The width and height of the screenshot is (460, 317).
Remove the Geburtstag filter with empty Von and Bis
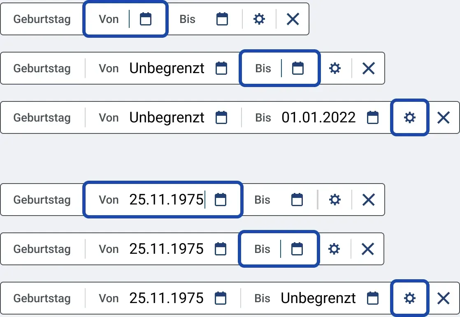coord(293,19)
